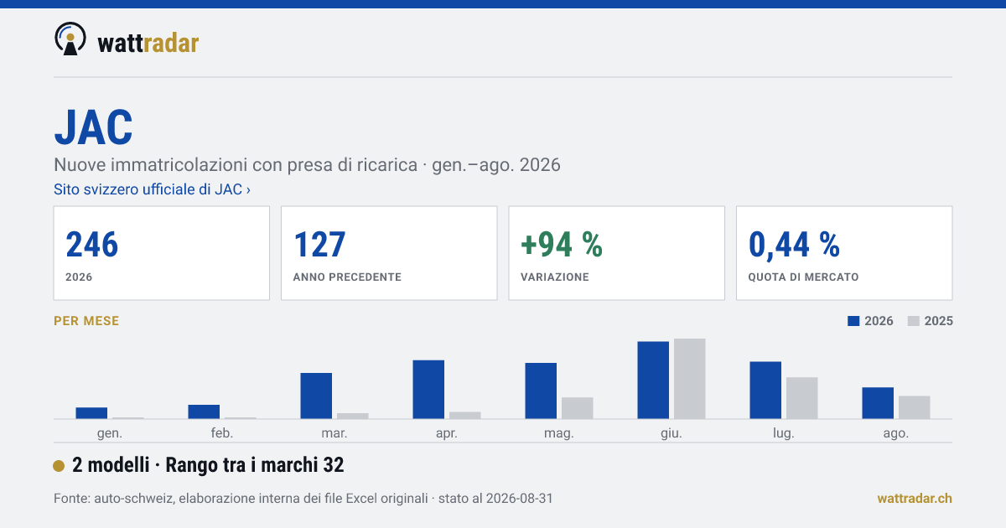Click the mar. month label

click(x=334, y=433)
